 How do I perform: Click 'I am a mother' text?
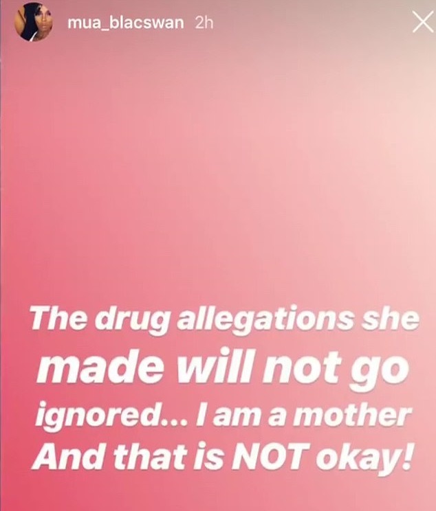(x=303, y=416)
